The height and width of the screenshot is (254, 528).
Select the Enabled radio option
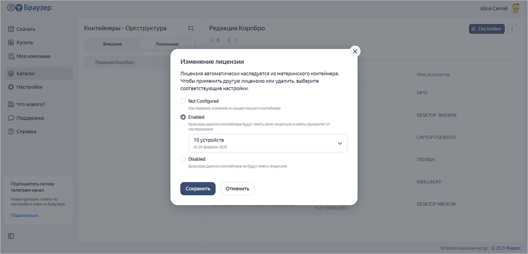[x=183, y=117]
